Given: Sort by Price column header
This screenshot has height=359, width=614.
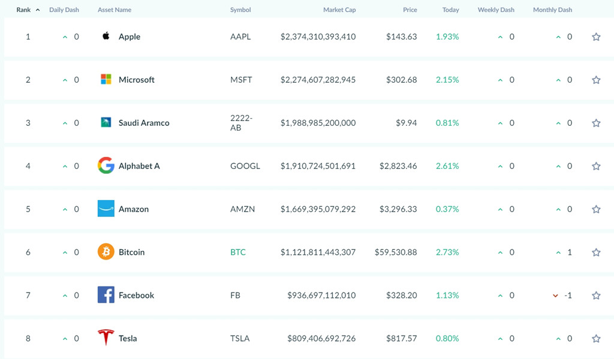Looking at the screenshot, I should pyautogui.click(x=410, y=10).
